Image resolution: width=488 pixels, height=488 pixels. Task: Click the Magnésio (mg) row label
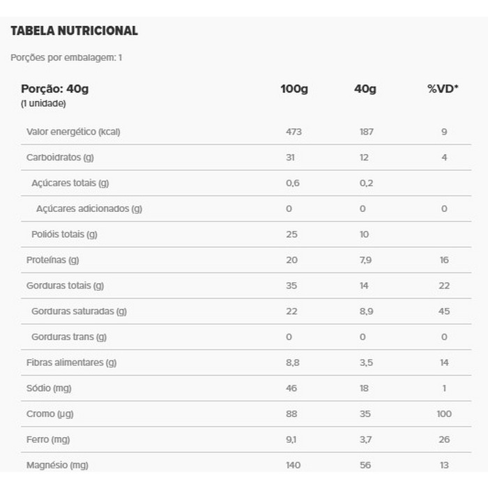[x=57, y=465]
